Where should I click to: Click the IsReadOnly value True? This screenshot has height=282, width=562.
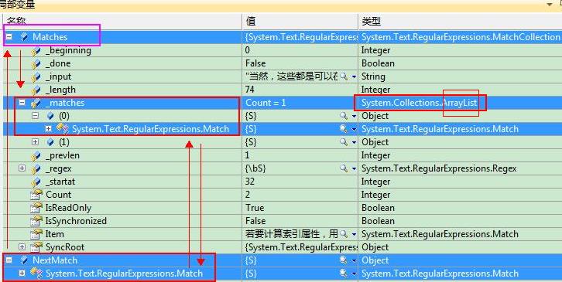point(255,208)
